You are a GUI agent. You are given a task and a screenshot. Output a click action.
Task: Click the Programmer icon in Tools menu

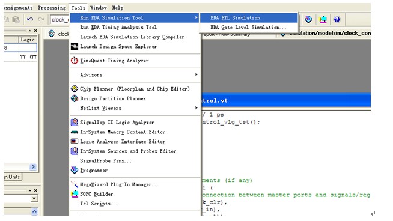coord(75,170)
